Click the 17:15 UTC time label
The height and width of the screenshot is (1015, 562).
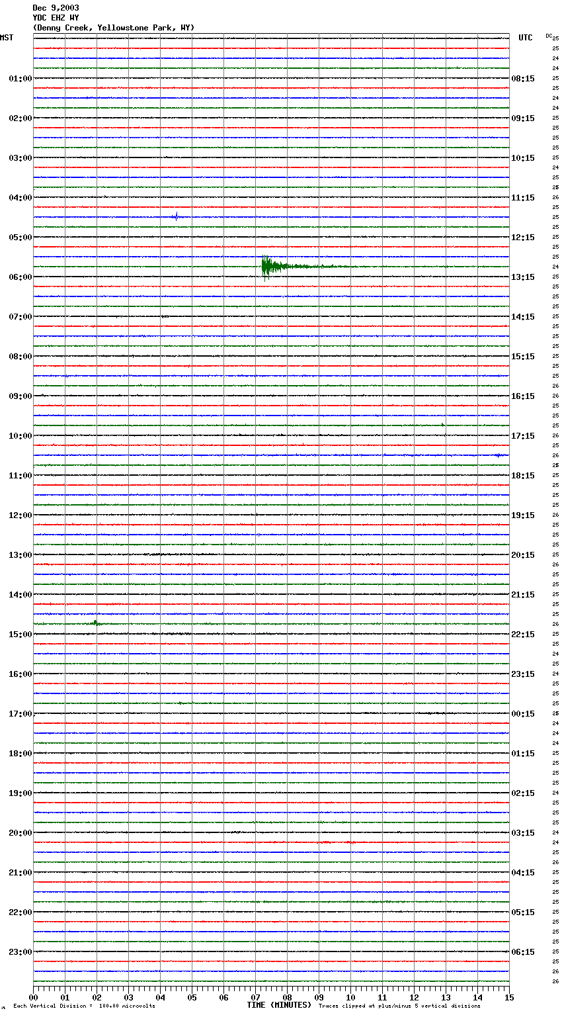(523, 436)
